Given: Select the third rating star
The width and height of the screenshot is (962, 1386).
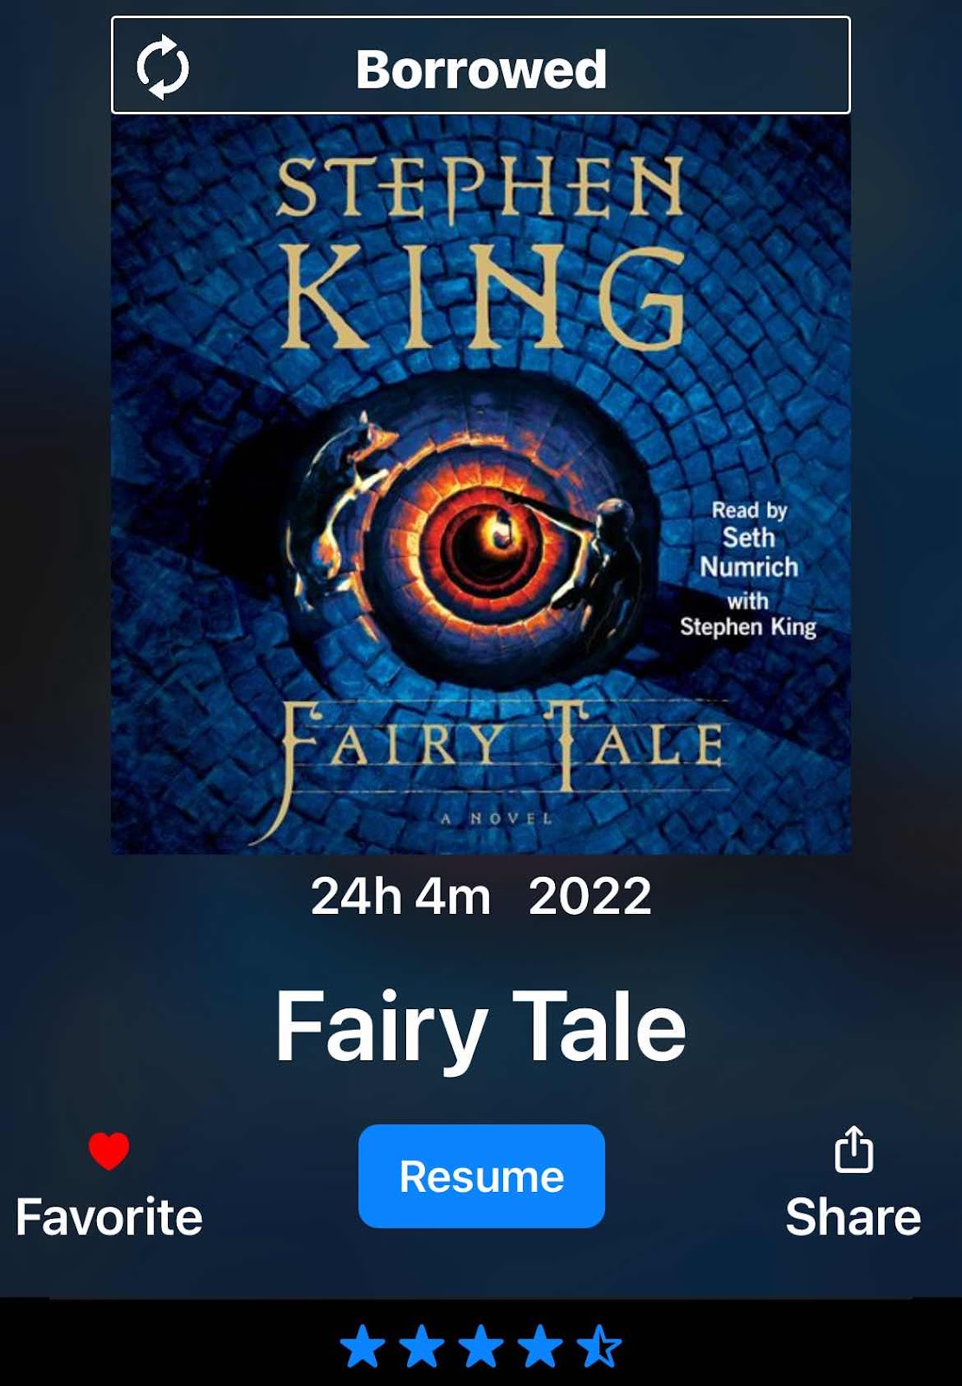Looking at the screenshot, I should pyautogui.click(x=481, y=1346).
